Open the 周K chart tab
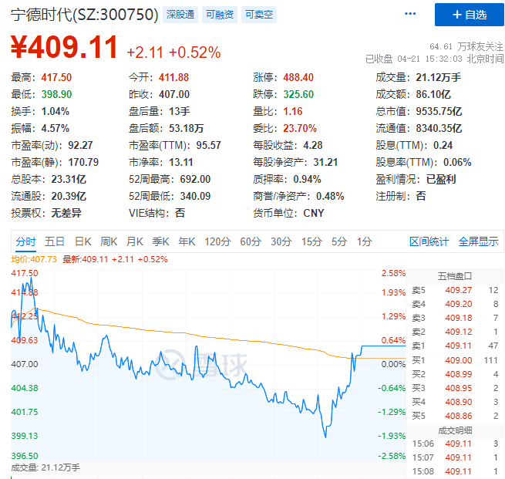 click(109, 241)
